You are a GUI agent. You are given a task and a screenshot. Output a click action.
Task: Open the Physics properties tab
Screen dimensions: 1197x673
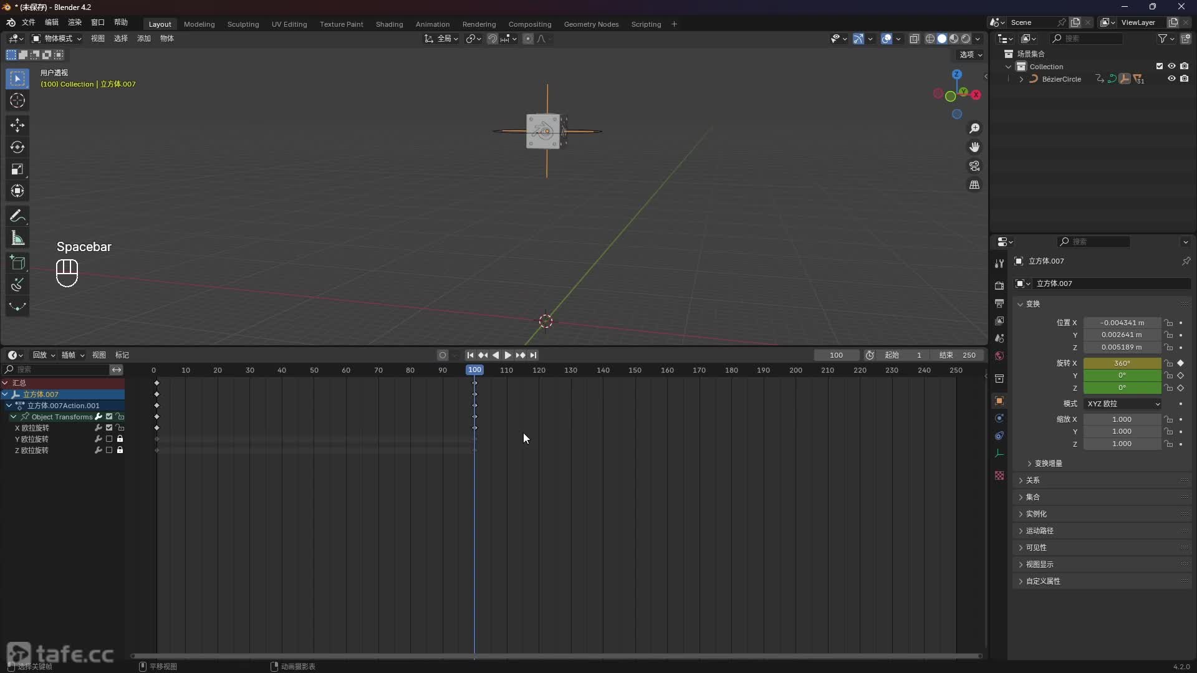(x=999, y=418)
